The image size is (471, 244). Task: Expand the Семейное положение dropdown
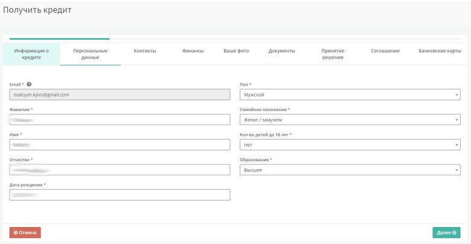(350, 120)
